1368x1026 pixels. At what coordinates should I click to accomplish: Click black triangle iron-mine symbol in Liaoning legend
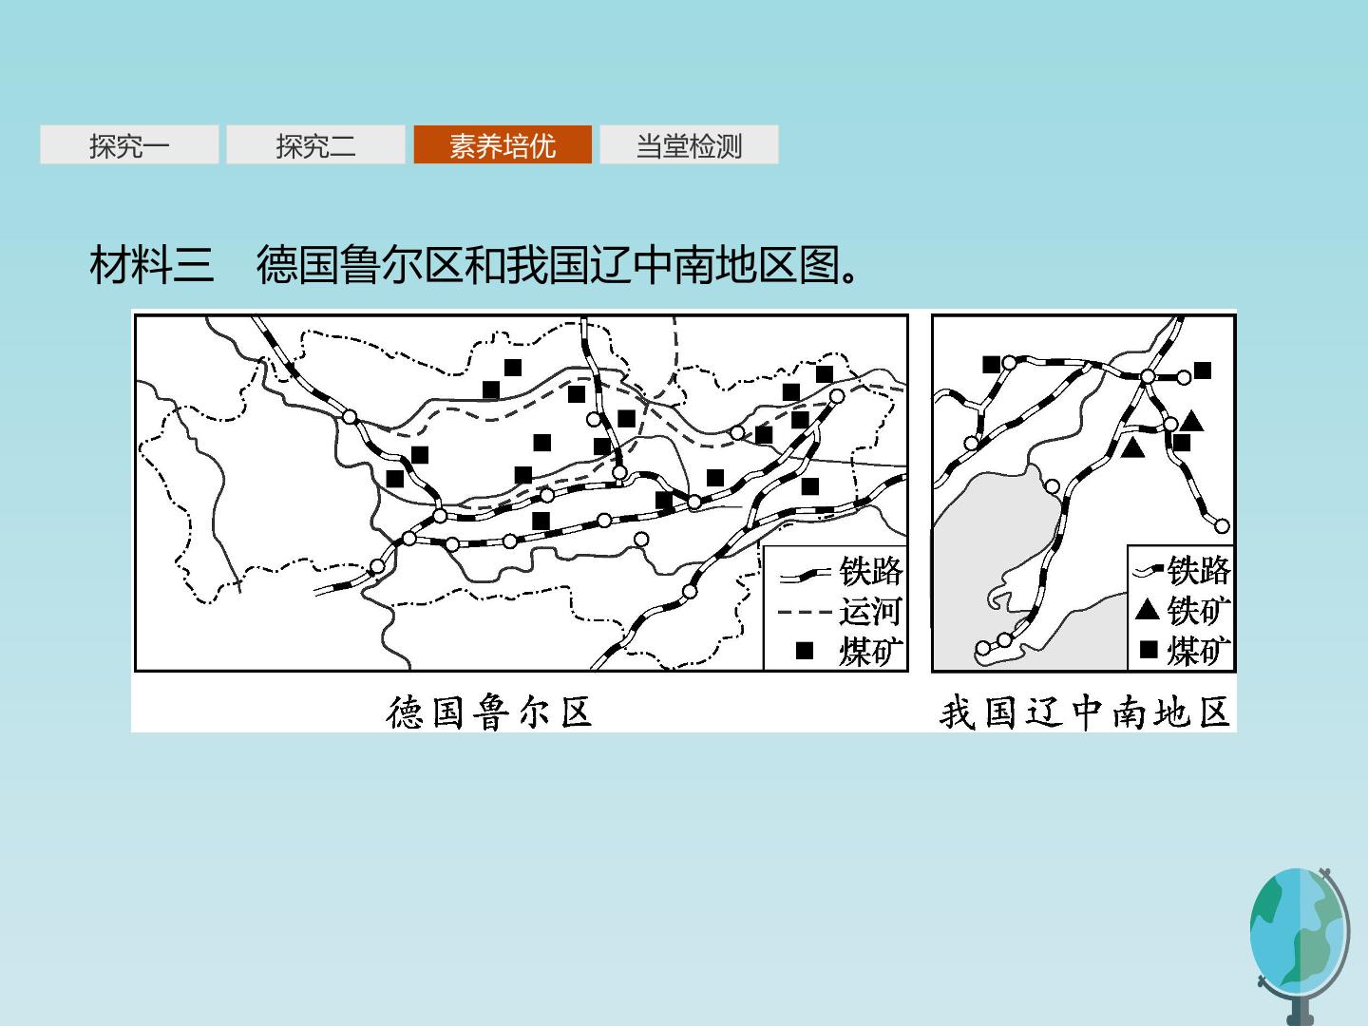pyautogui.click(x=1148, y=609)
